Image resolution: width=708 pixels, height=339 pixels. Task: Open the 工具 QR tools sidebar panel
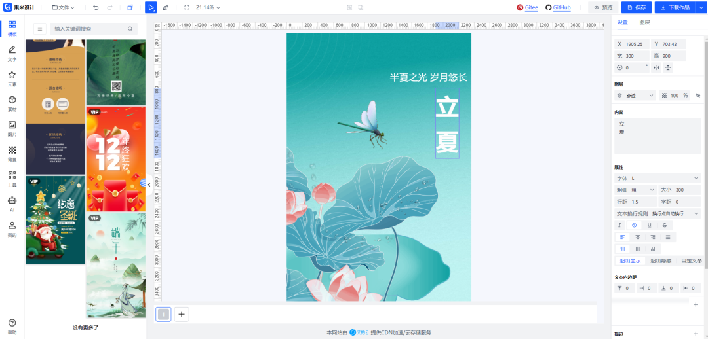[12, 179]
